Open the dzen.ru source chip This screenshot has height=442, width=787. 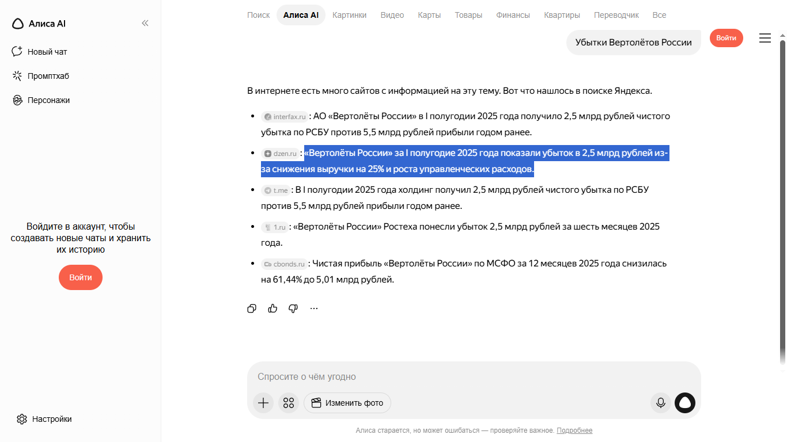281,154
